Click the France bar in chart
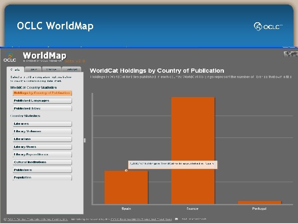The image size is (298, 223). click(x=193, y=151)
